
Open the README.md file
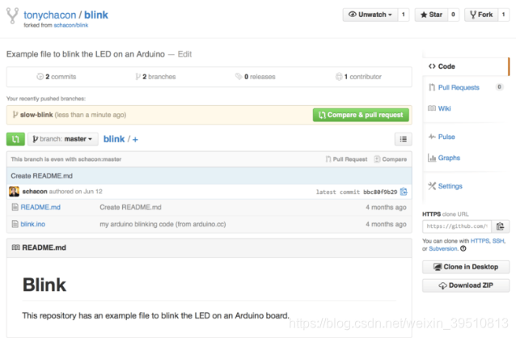pos(40,207)
